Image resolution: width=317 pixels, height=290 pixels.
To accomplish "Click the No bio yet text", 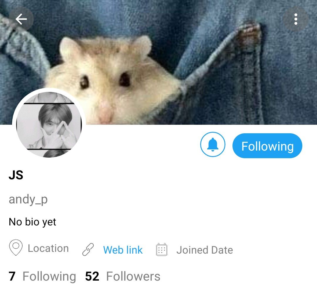I will [x=32, y=222].
